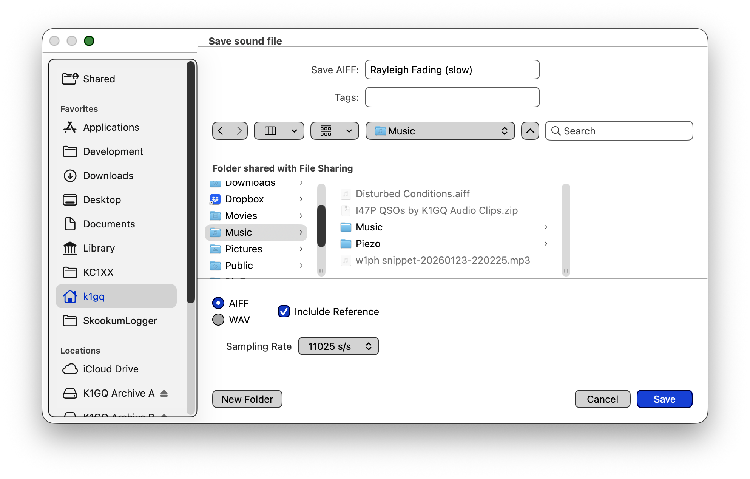Open the Music location popup menu
This screenshot has height=479, width=750.
pyautogui.click(x=440, y=131)
